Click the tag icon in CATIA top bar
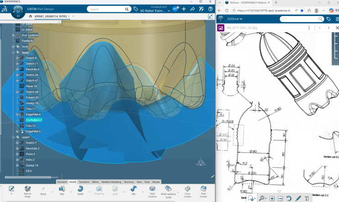 tap(136, 9)
